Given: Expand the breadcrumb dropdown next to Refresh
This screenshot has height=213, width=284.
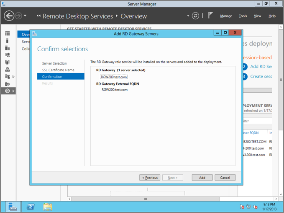Looking at the screenshot, I should coord(188,16).
